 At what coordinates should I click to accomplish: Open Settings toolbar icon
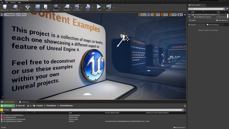click(x=56, y=8)
